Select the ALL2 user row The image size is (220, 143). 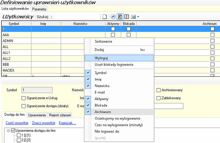pyautogui.click(x=43, y=59)
